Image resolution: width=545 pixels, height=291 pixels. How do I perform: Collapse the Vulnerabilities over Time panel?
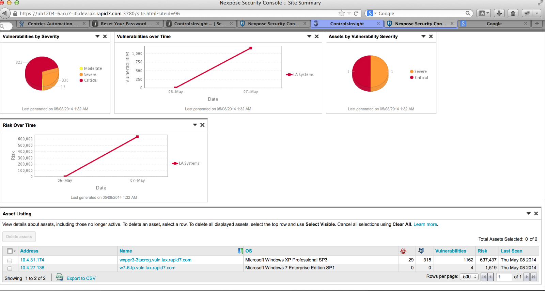pyautogui.click(x=309, y=36)
